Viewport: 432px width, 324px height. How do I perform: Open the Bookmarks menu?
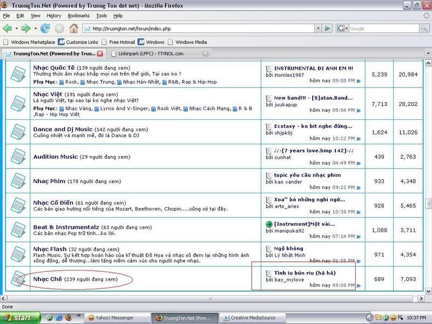coord(79,16)
